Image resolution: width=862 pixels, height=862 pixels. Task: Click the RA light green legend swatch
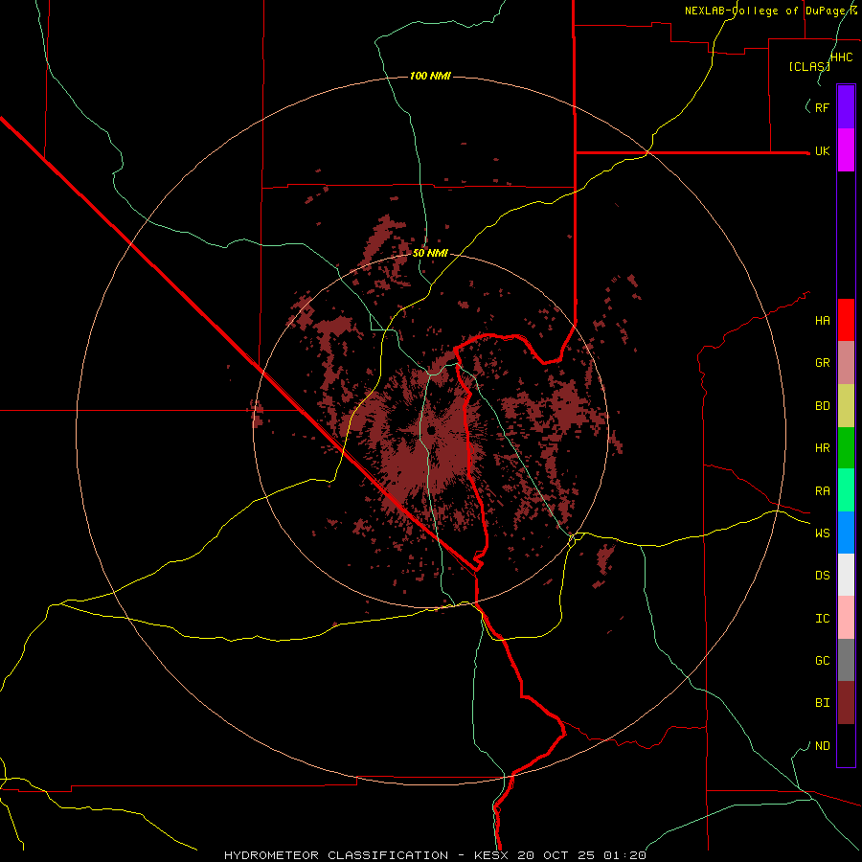[x=846, y=490]
